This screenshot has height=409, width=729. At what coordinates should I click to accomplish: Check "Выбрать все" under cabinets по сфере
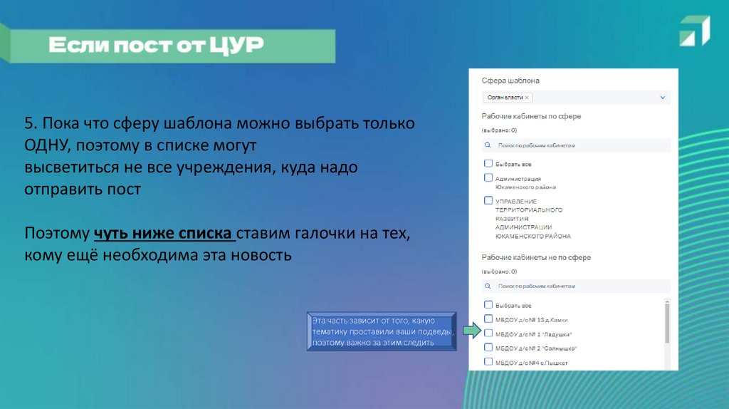click(488, 163)
